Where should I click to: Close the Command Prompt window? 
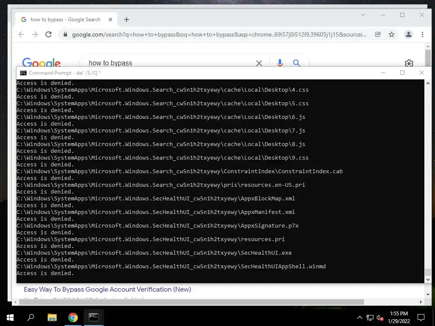click(x=422, y=73)
